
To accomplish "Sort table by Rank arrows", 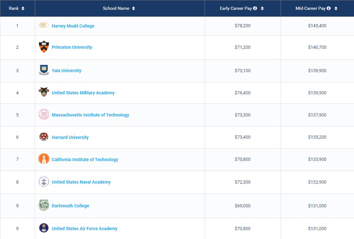I will [23, 8].
